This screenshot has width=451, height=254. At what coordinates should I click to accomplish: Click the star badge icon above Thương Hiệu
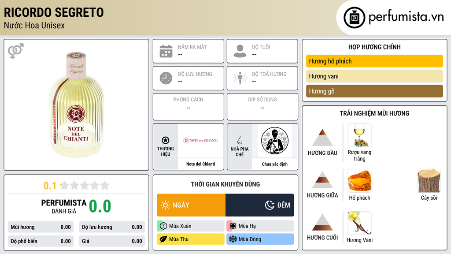point(166,140)
